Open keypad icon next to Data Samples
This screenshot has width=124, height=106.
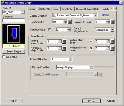[x=69, y=22]
